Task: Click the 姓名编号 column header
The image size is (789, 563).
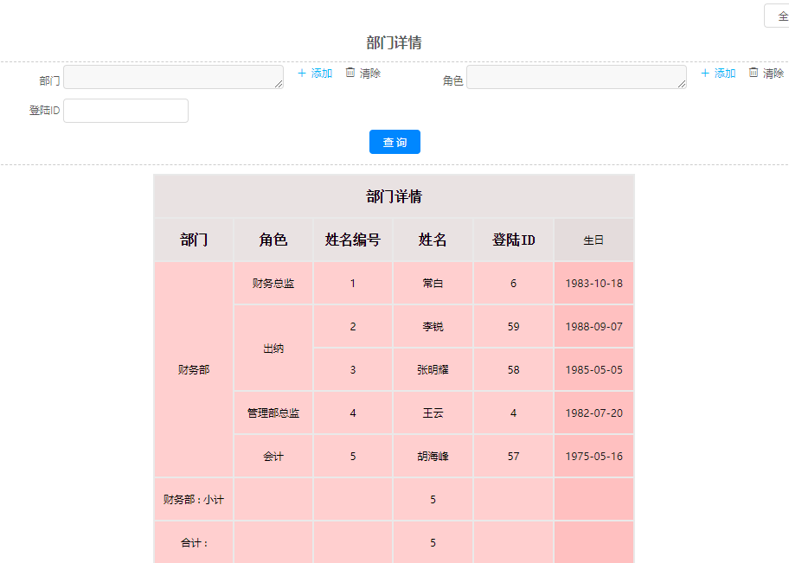Action: click(x=353, y=240)
